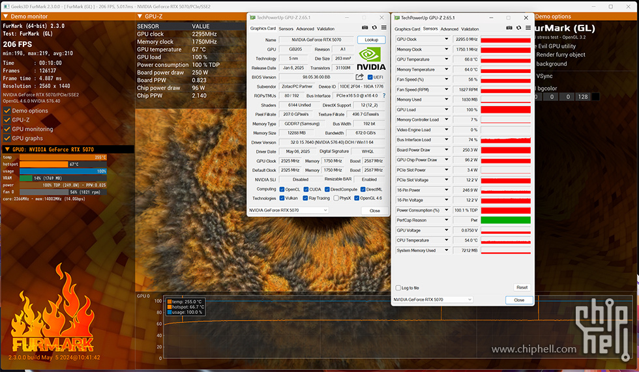Click refresh icon in GPU-Z Graphics Card window
The image size is (639, 372).
click(x=374, y=27)
